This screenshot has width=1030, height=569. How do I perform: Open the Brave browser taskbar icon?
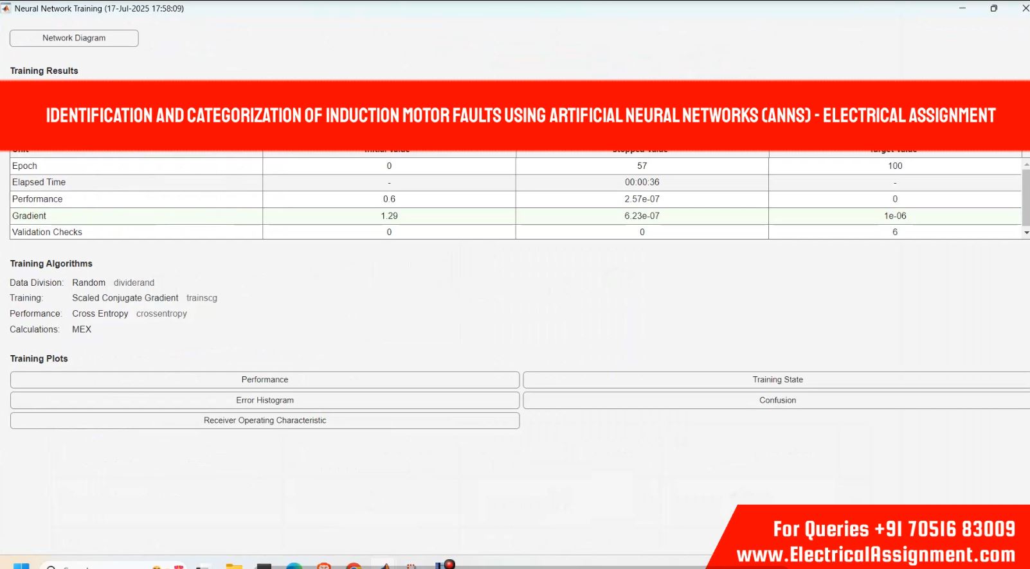pyautogui.click(x=324, y=566)
